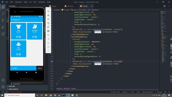Open notifications bell in status bar
The image size is (172, 97).
tap(169, 92)
